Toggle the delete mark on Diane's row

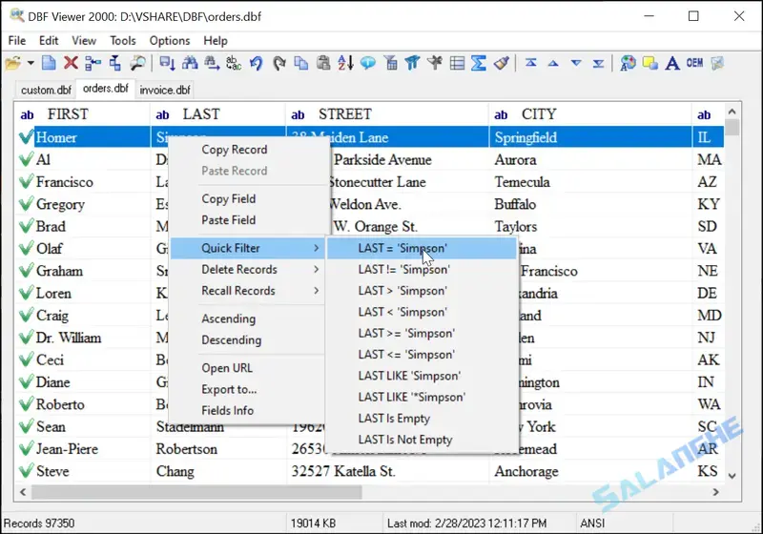[x=26, y=382]
